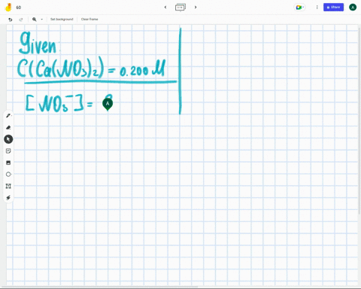Image resolution: width=361 pixels, height=289 pixels.
Task: Click the Share button
Action: click(x=333, y=8)
